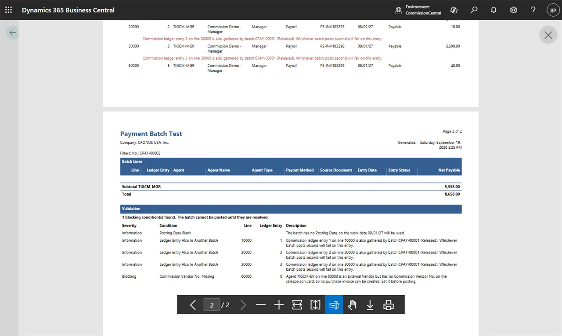
Task: Click source document PS-INV103298
Action: pos(332,46)
